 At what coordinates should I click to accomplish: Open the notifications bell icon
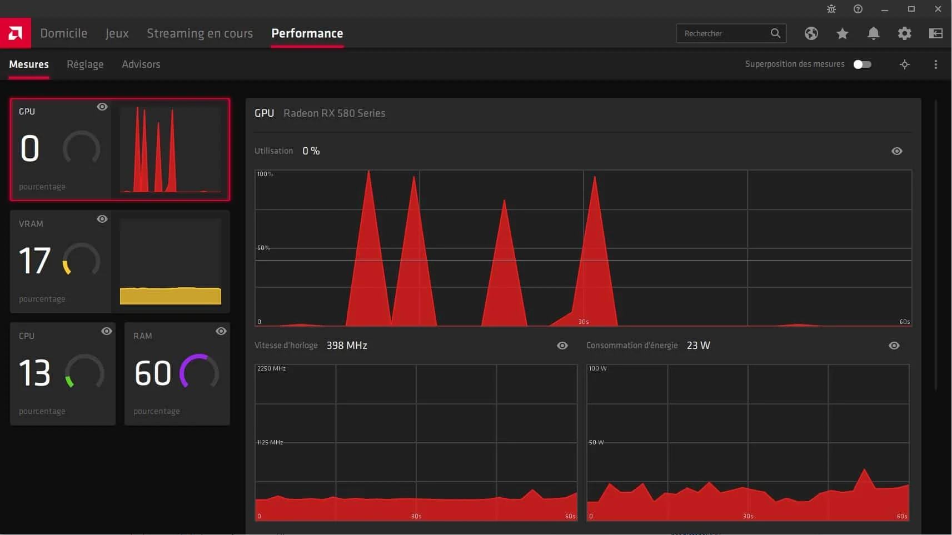click(x=874, y=33)
